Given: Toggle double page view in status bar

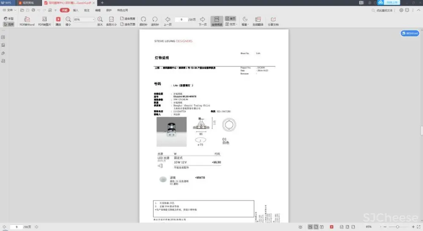Looking at the screenshot, I should pyautogui.click(x=321, y=227).
